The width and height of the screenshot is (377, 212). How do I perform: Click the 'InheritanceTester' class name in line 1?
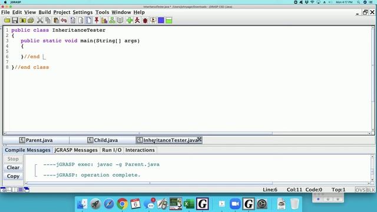click(79, 30)
